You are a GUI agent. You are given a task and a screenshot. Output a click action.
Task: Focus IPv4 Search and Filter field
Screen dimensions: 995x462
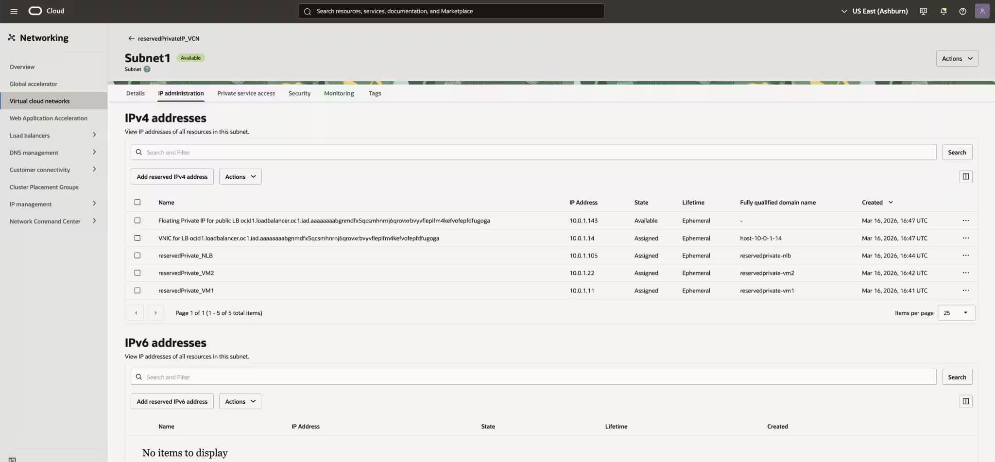[533, 152]
